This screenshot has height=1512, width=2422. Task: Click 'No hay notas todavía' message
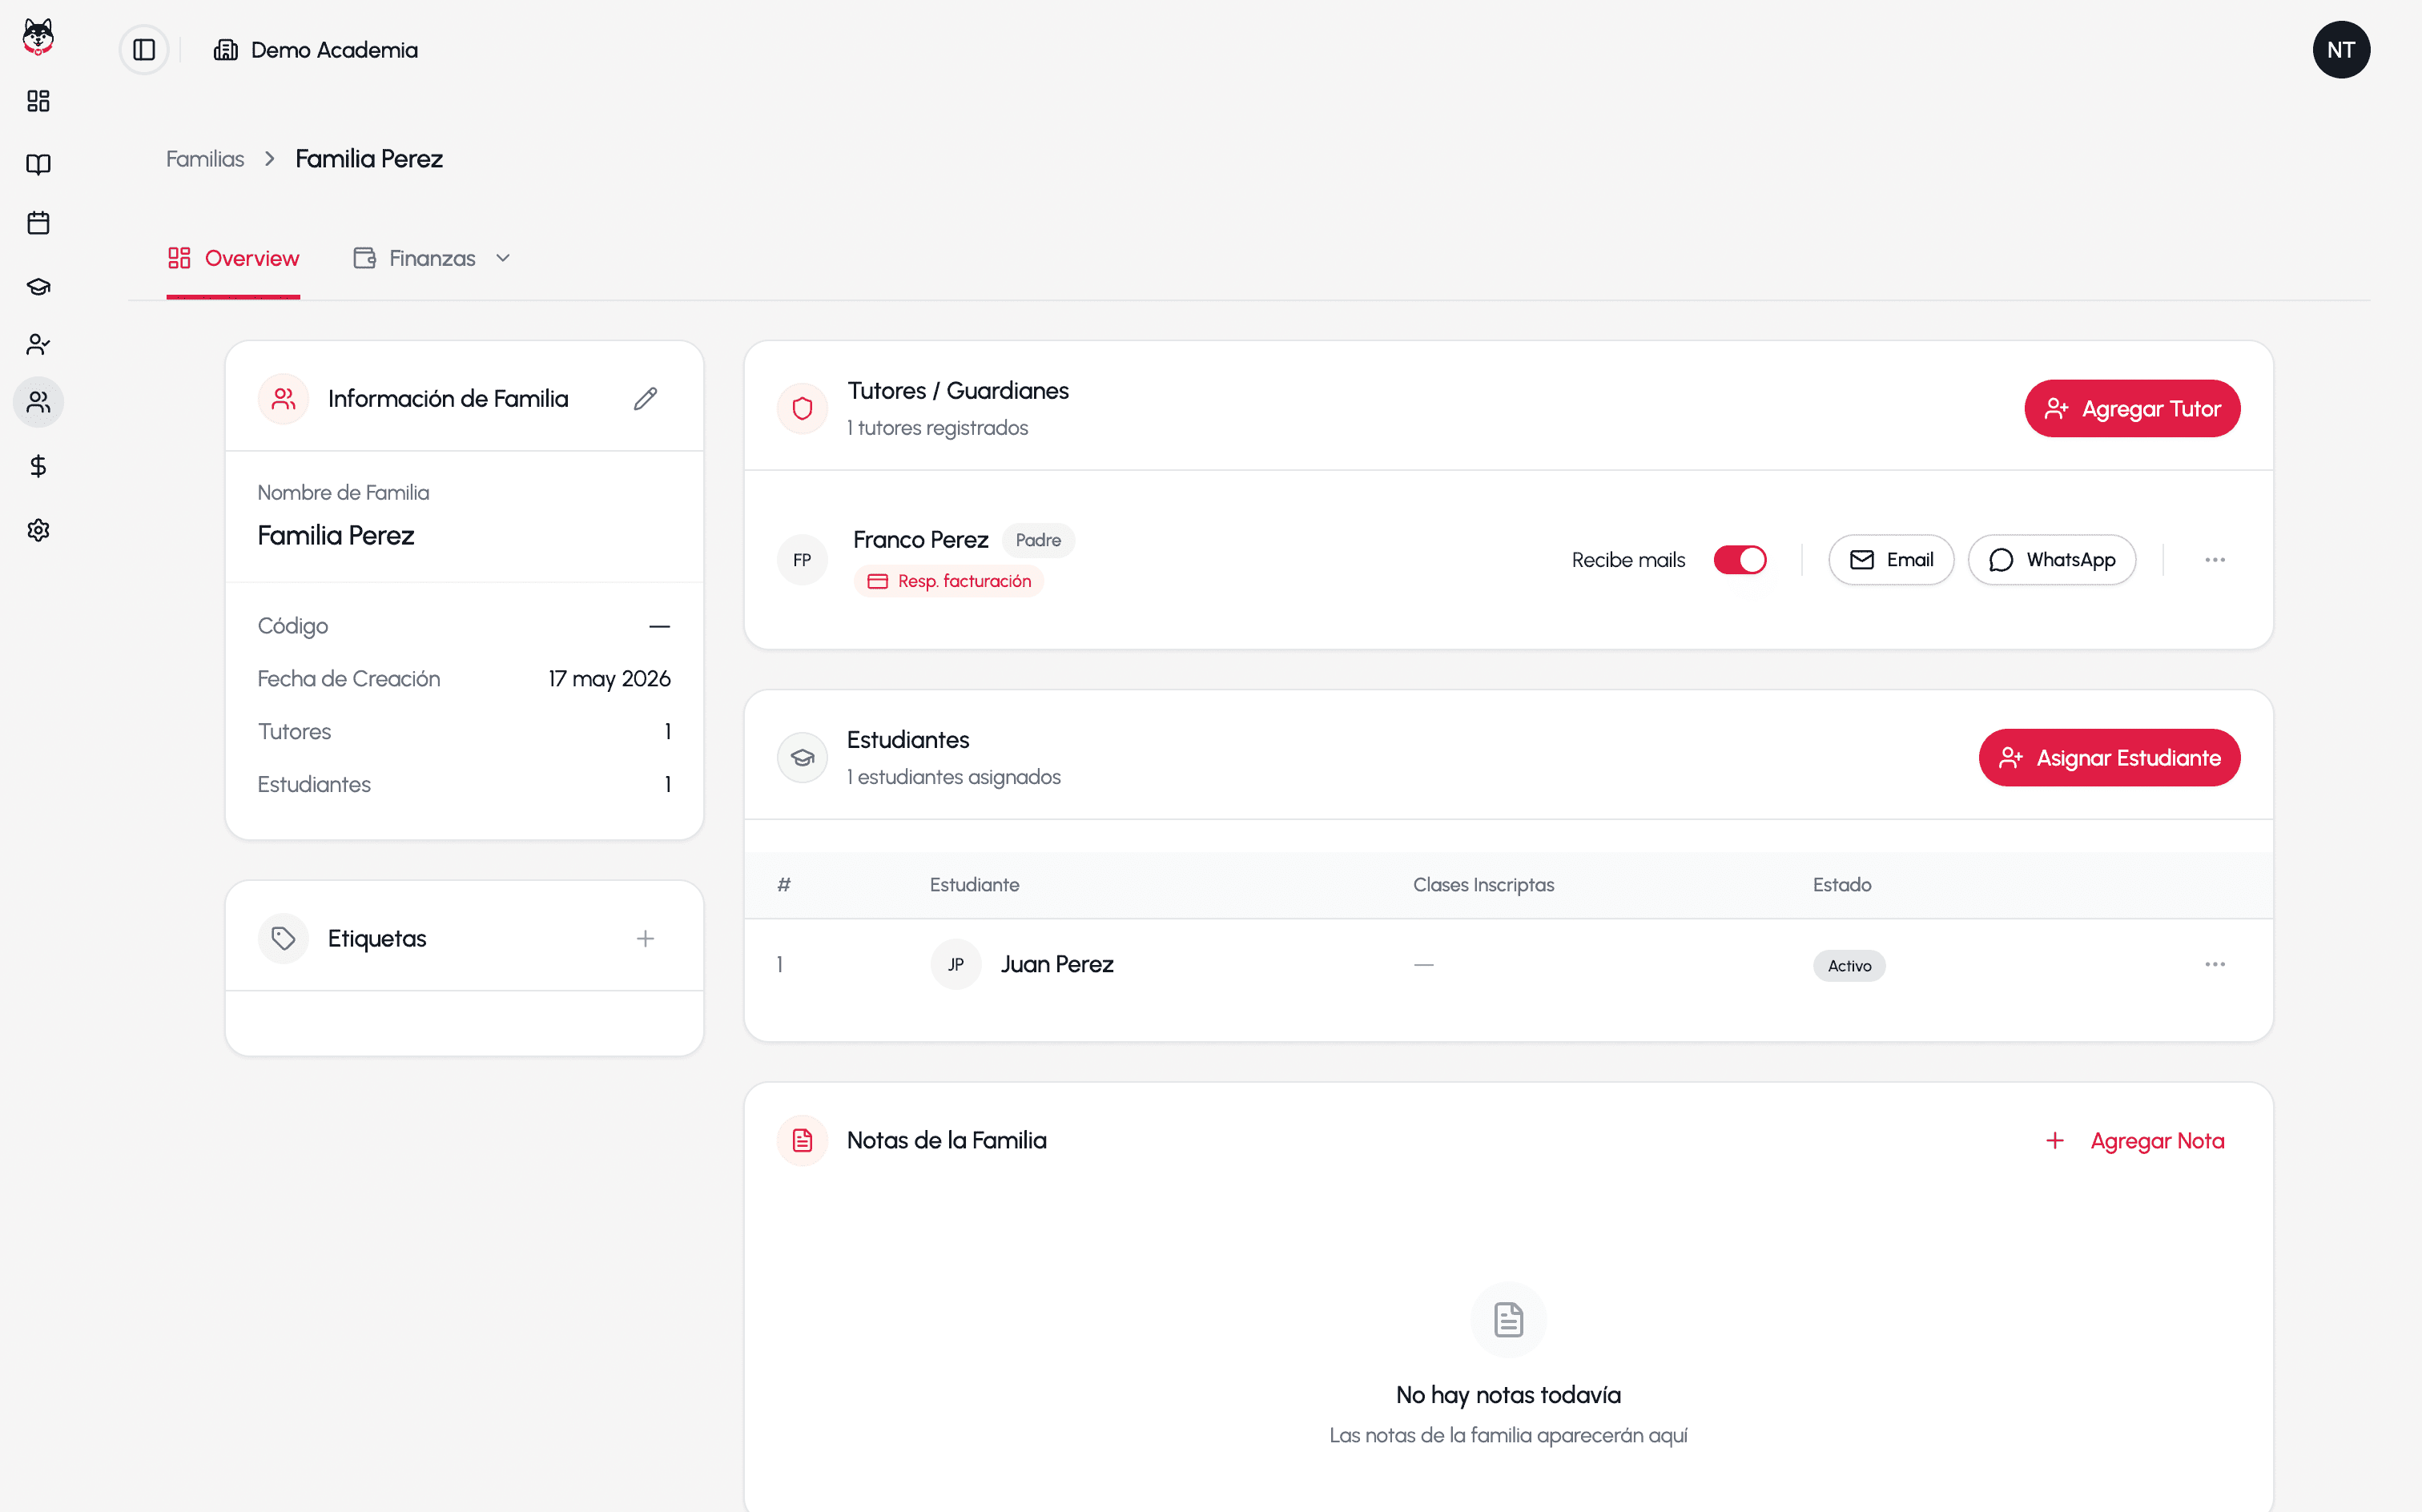[1508, 1395]
